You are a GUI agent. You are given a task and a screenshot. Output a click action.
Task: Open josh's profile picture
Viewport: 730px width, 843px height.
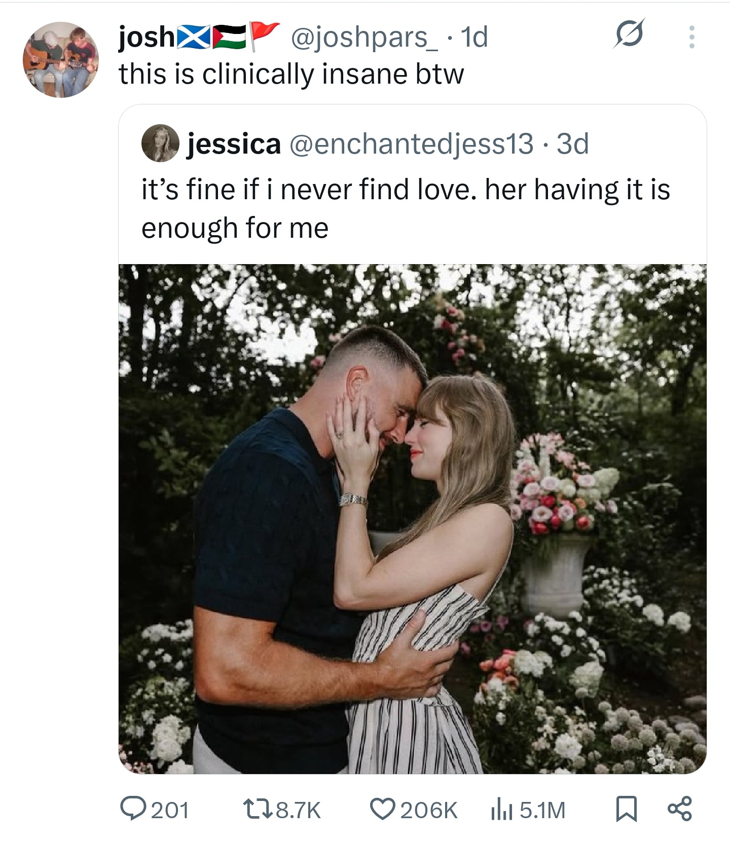click(60, 60)
